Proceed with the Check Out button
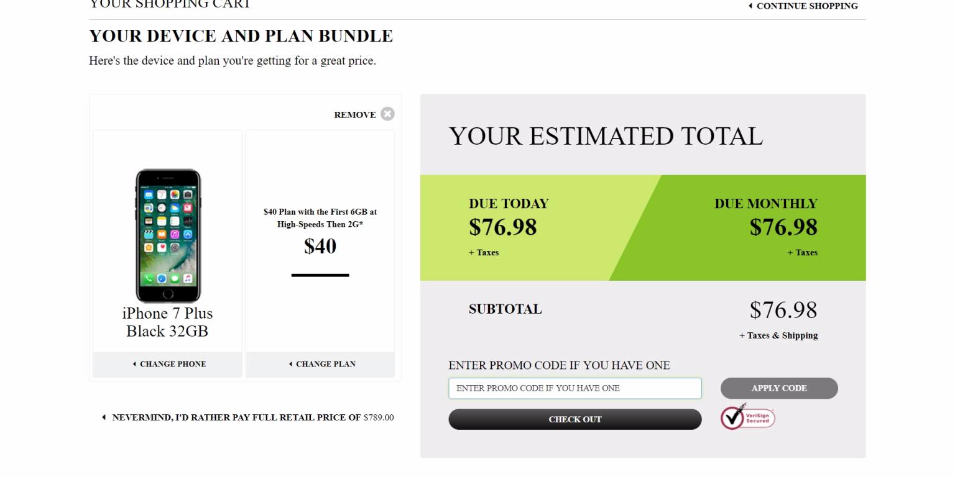This screenshot has height=477, width=955. coord(574,419)
